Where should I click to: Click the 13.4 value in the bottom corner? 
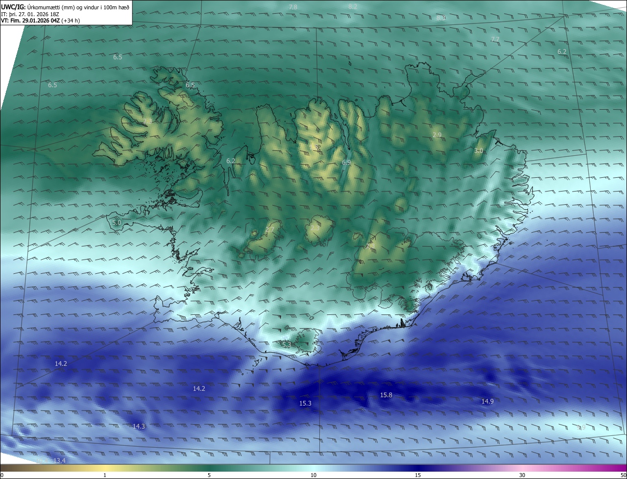(59, 460)
